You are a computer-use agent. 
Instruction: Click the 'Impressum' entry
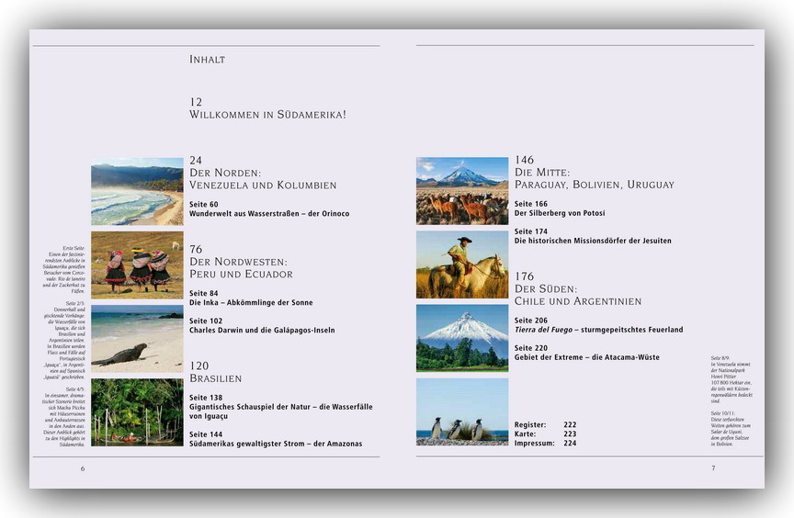tap(535, 443)
